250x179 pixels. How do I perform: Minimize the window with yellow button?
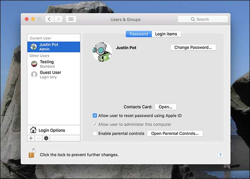click(x=33, y=19)
